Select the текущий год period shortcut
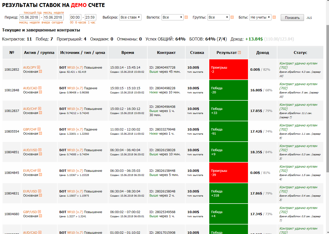Image resolution: width=329 pixels, height=234 pixels. pos(33,13)
